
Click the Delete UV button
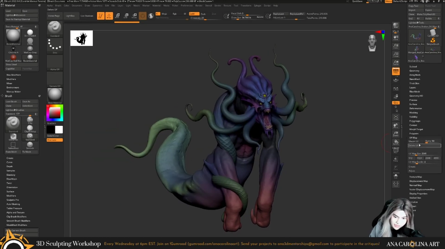point(424,146)
